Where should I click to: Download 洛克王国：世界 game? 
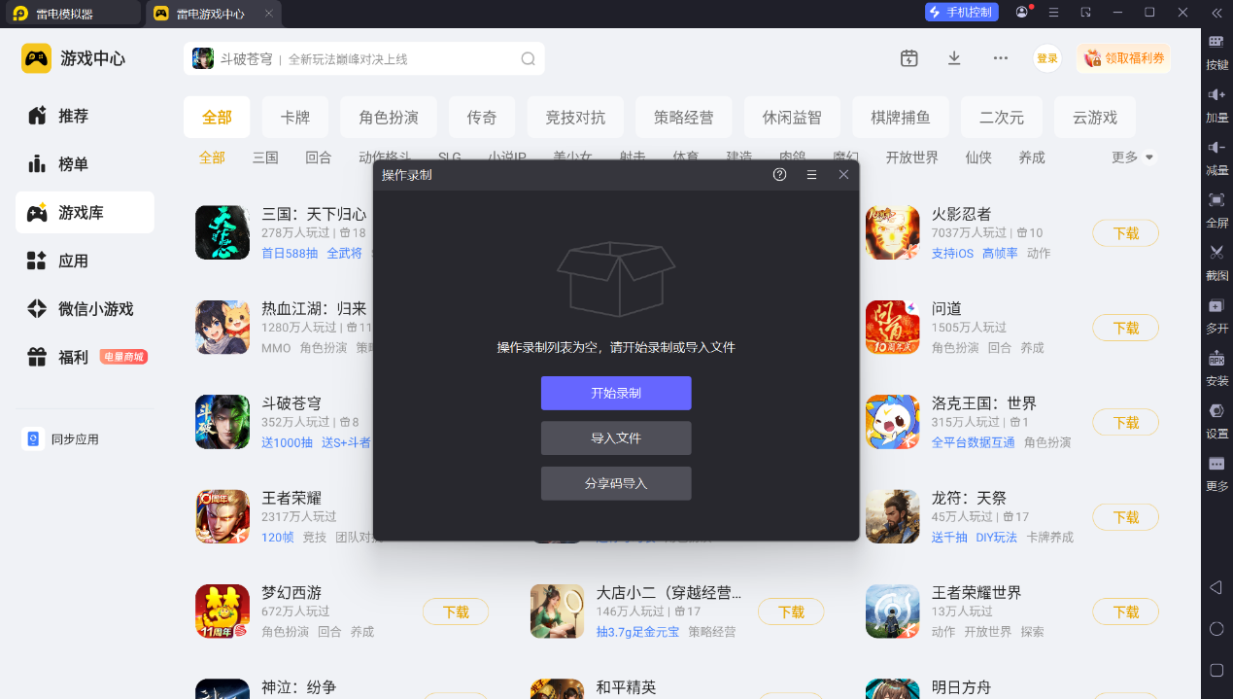click(1126, 423)
